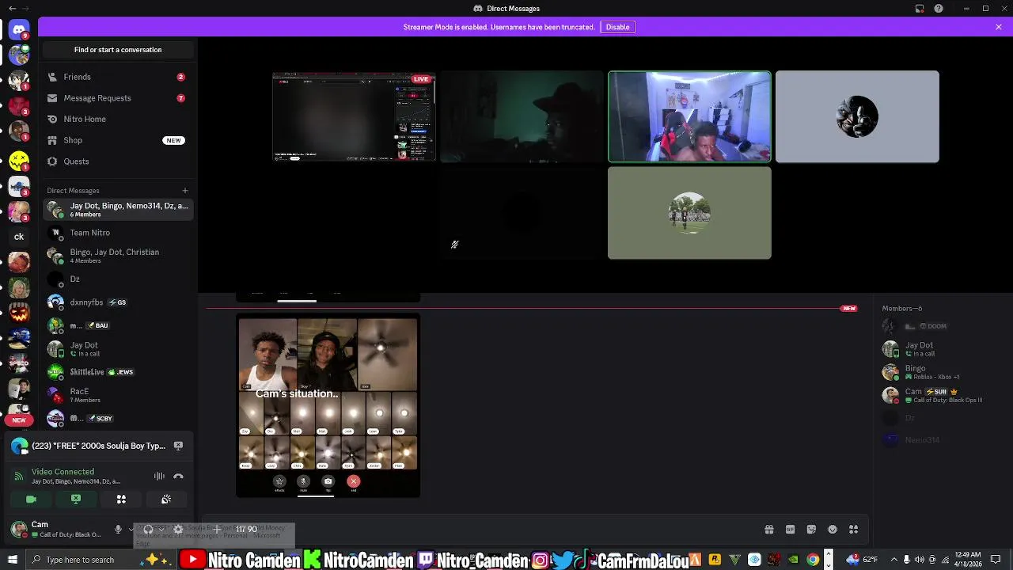
Task: Open microphone input options arrow
Action: (x=131, y=529)
